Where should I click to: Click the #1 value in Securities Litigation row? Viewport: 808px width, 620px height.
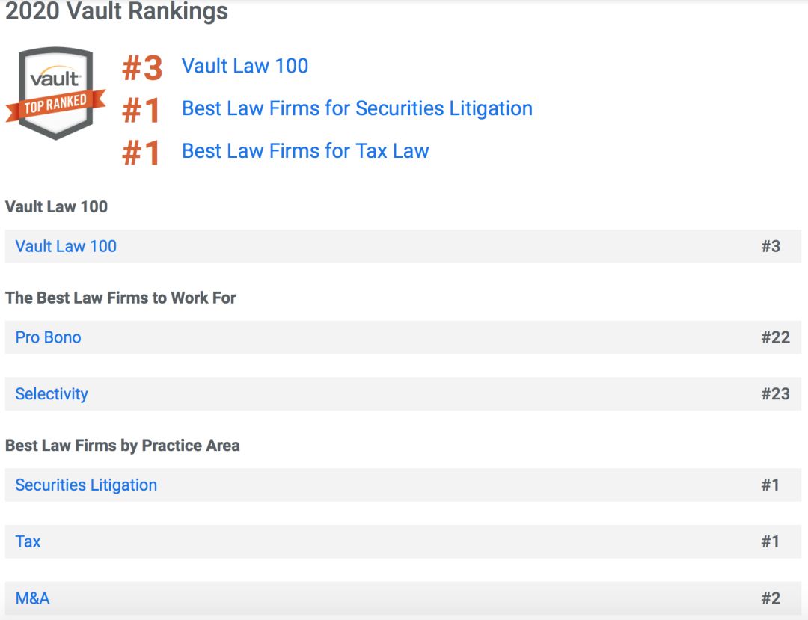click(x=771, y=485)
